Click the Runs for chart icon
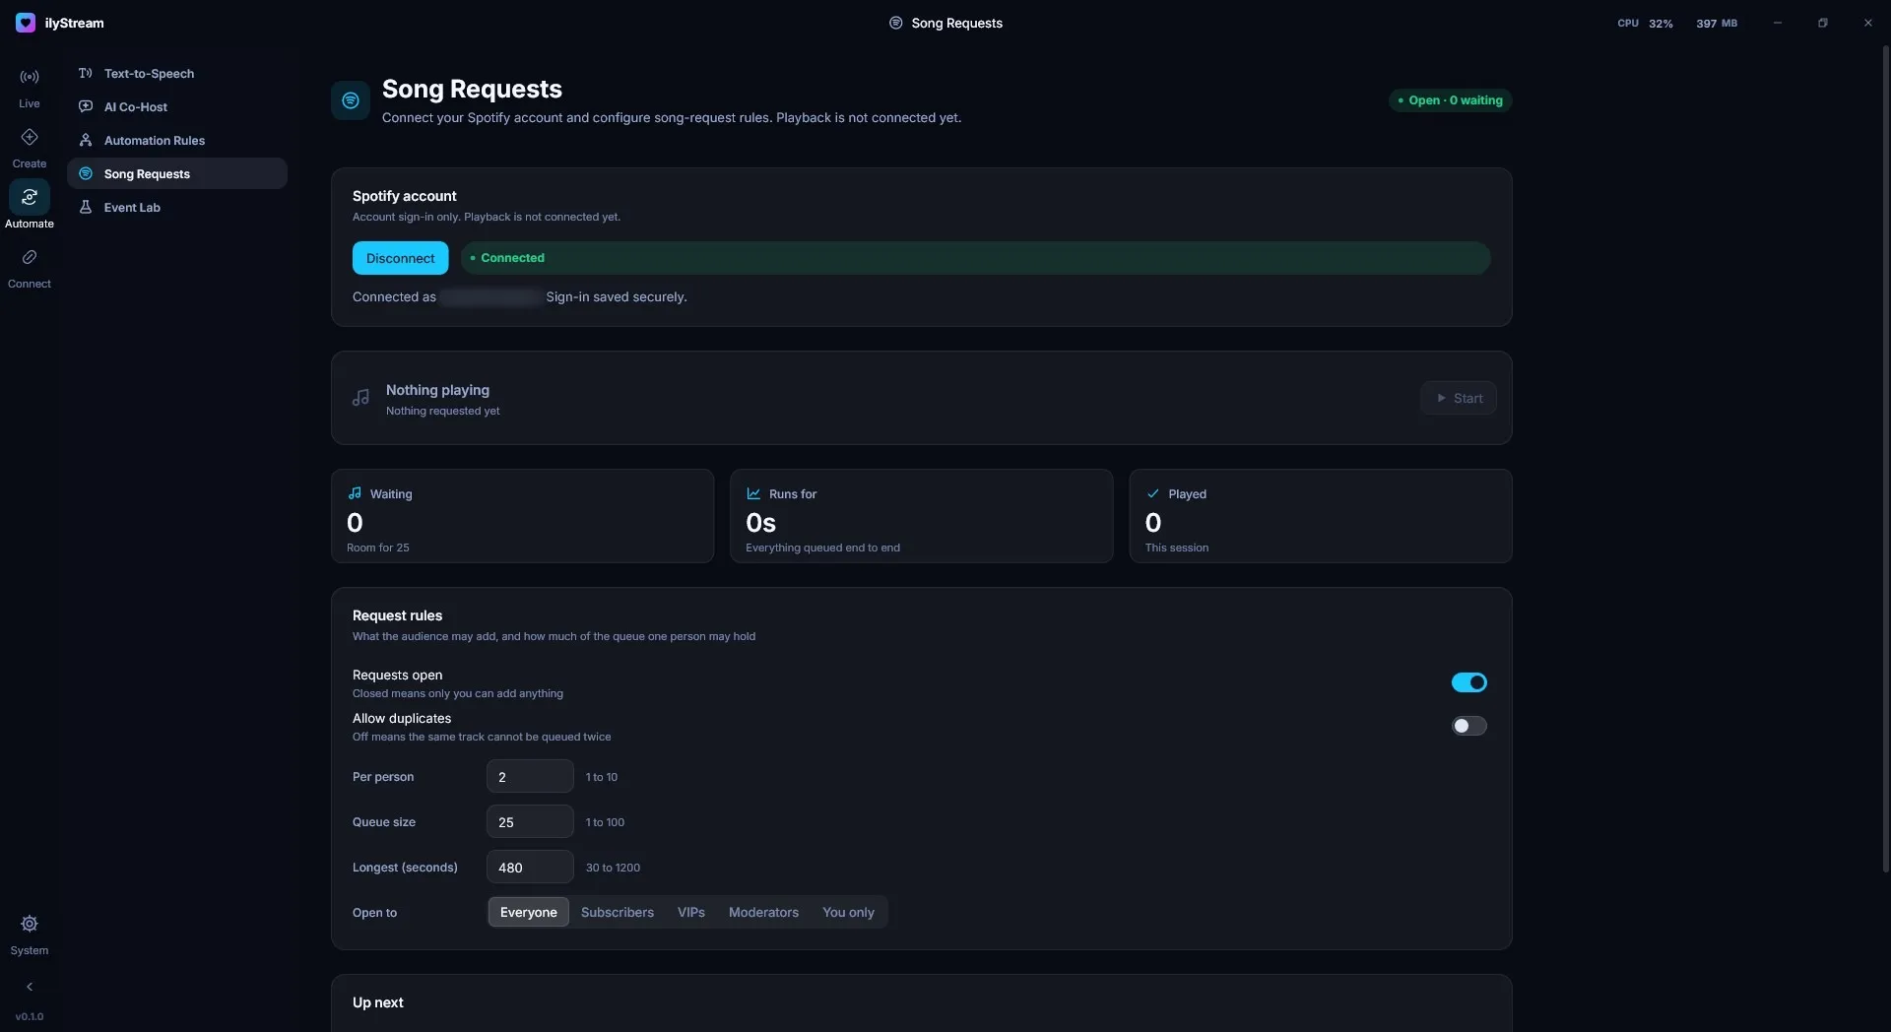 click(753, 493)
